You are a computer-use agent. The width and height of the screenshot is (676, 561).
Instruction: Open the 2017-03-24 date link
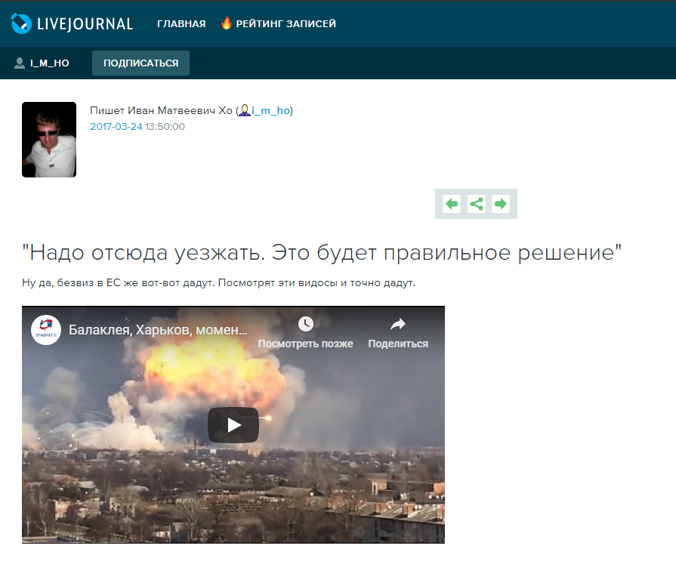tap(116, 127)
